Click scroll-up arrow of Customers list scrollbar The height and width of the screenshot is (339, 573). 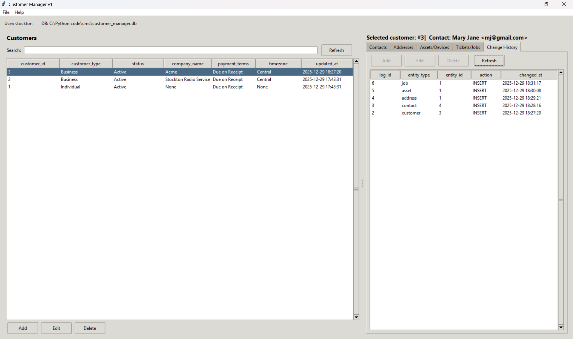point(356,61)
